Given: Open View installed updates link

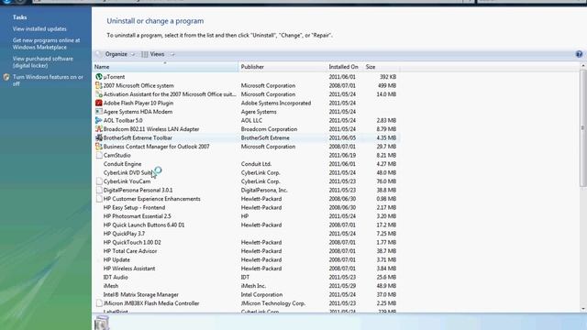Looking at the screenshot, I should click(39, 28).
